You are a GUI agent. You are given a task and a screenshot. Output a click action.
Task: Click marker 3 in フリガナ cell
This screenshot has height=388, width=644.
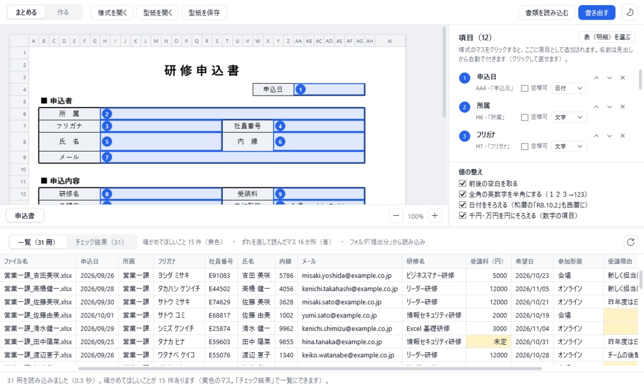(x=107, y=126)
